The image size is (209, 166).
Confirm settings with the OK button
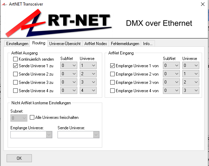click(x=19, y=158)
